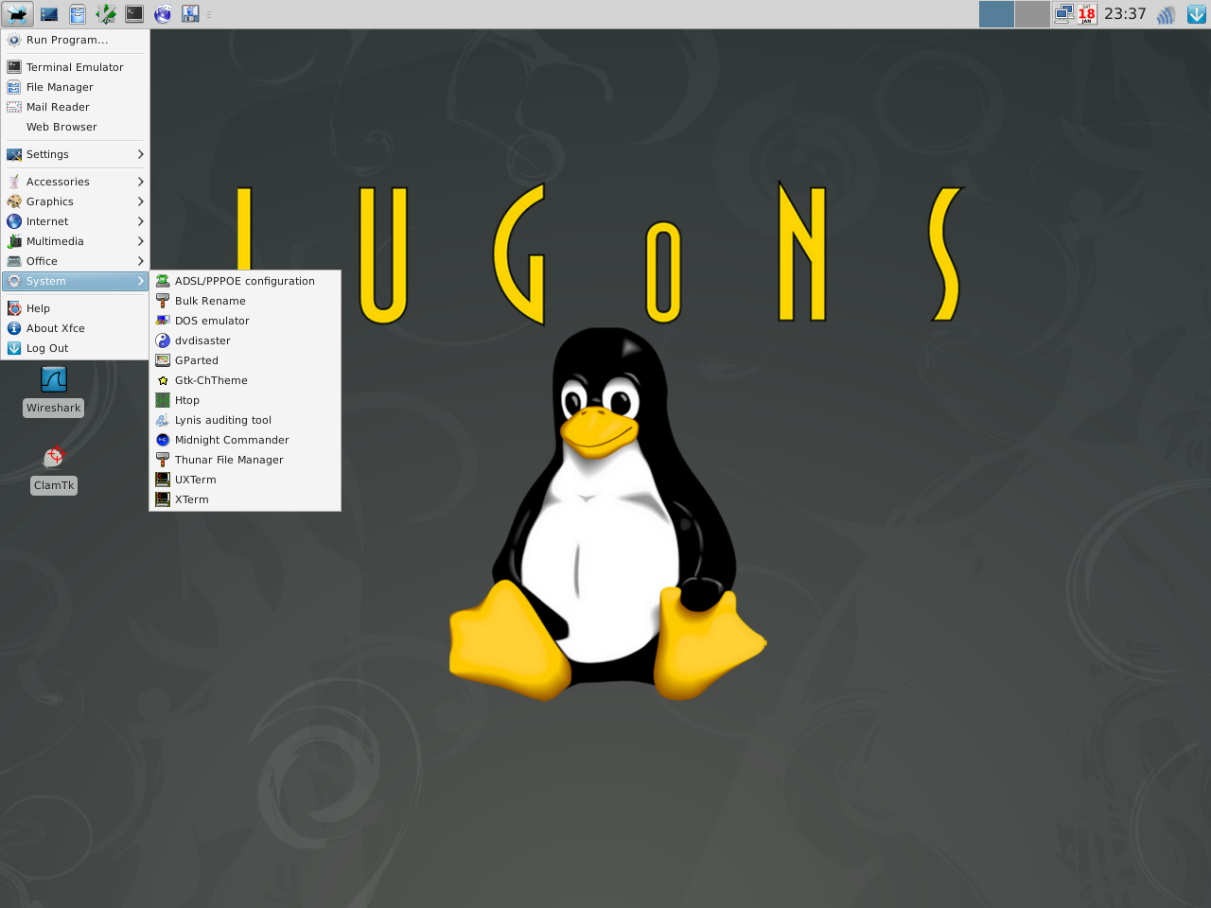This screenshot has height=908, width=1211.
Task: Open the calendar tray icon showing 18
Action: tap(1087, 14)
